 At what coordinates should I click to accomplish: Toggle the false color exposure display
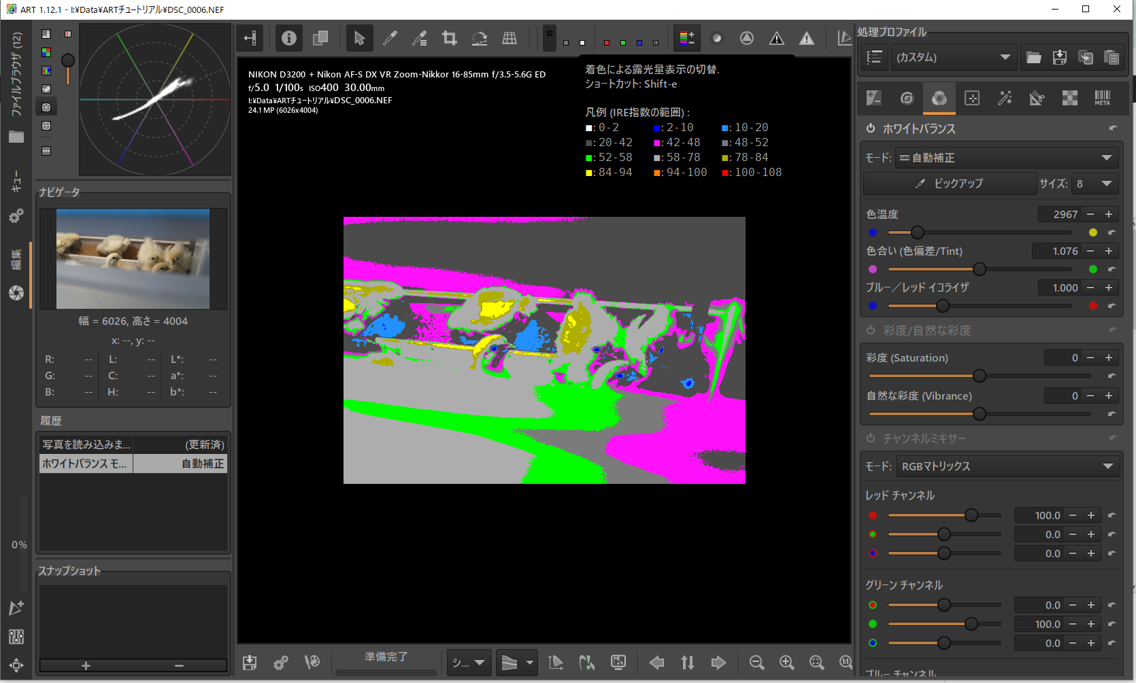687,38
